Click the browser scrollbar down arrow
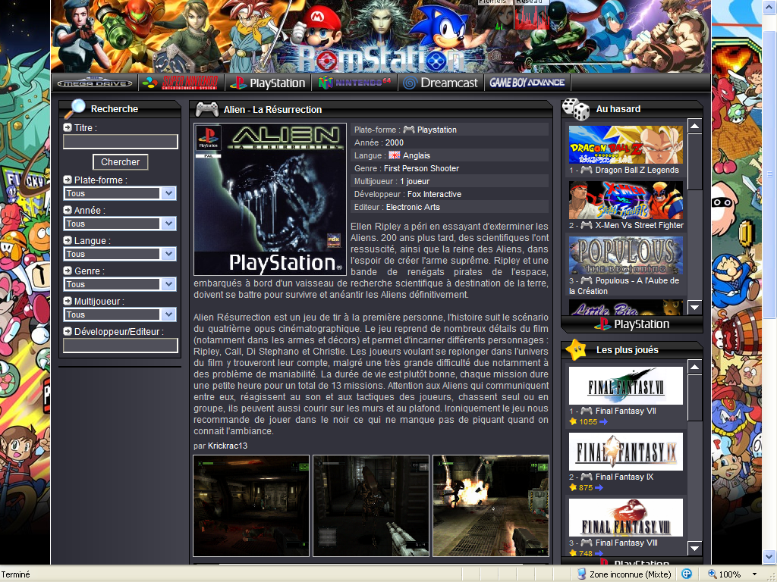This screenshot has width=777, height=582. pyautogui.click(x=769, y=559)
